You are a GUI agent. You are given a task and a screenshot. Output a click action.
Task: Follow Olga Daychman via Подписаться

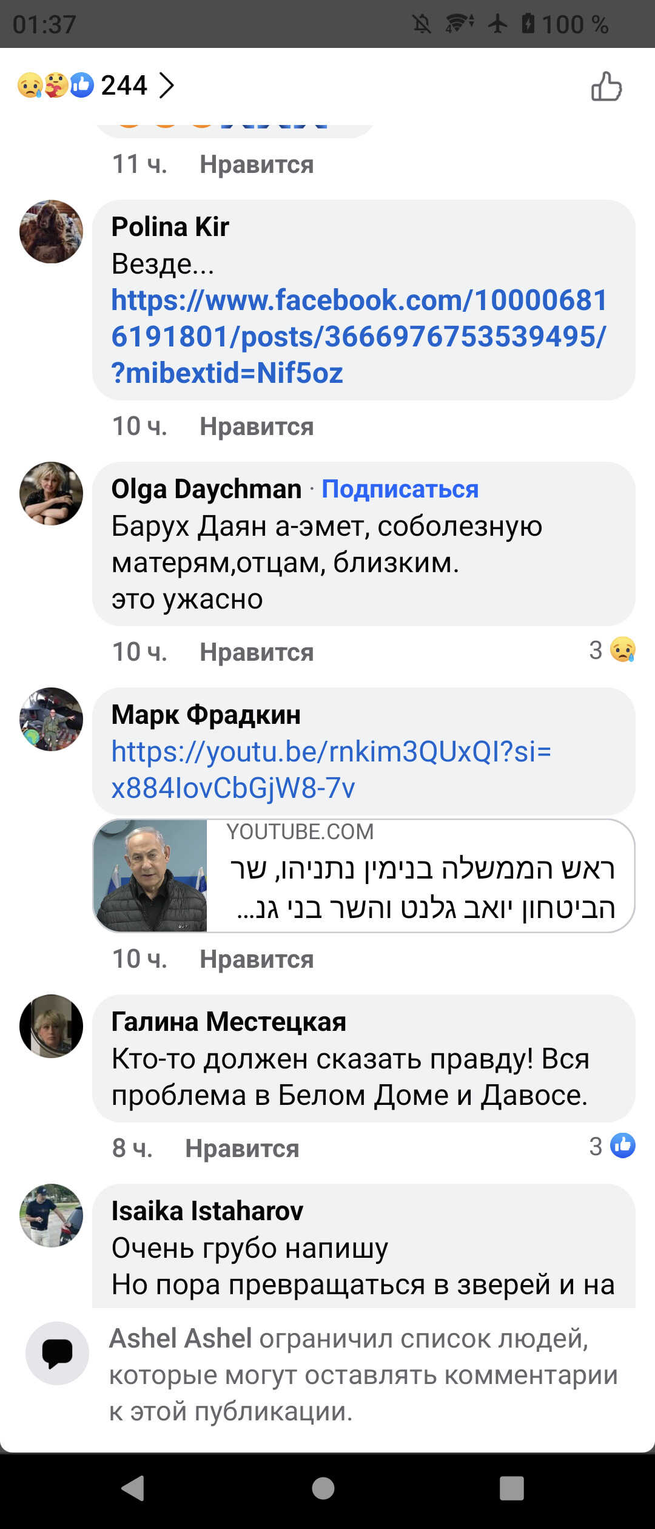point(400,489)
